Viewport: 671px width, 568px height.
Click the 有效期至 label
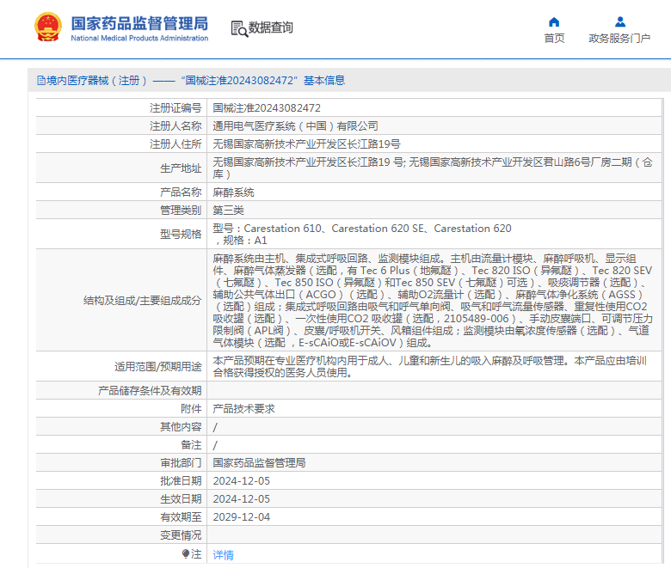(x=181, y=517)
